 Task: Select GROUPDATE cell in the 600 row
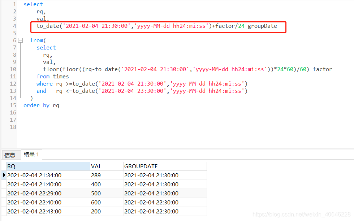click(165, 203)
